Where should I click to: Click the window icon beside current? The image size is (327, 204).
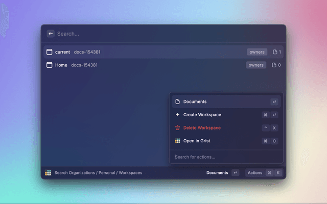(x=50, y=52)
